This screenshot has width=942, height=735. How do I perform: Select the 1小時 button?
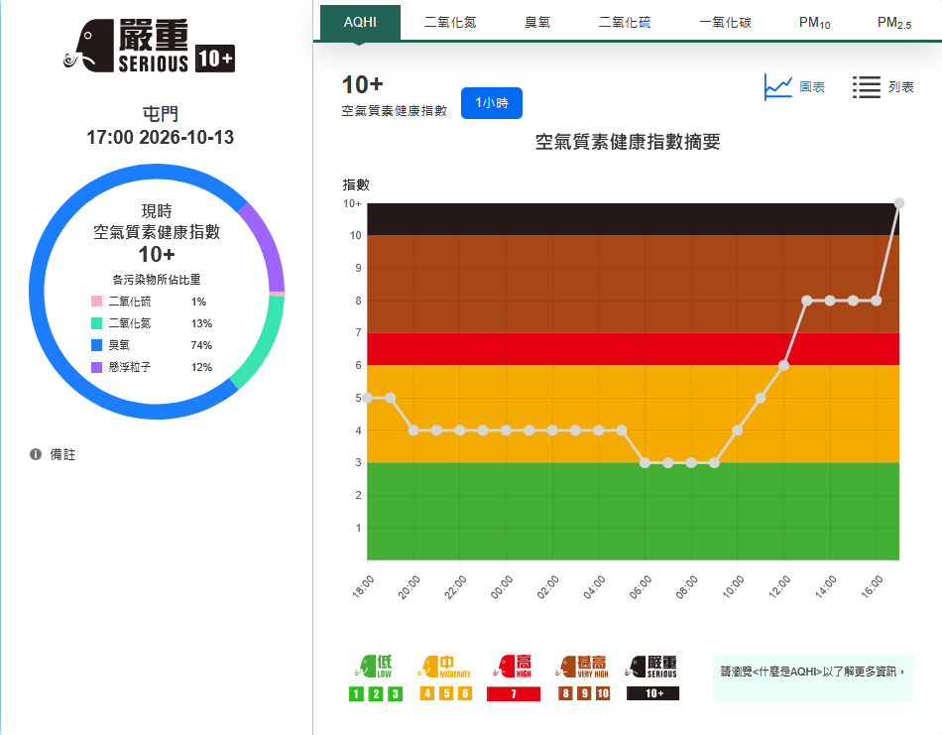pyautogui.click(x=492, y=103)
